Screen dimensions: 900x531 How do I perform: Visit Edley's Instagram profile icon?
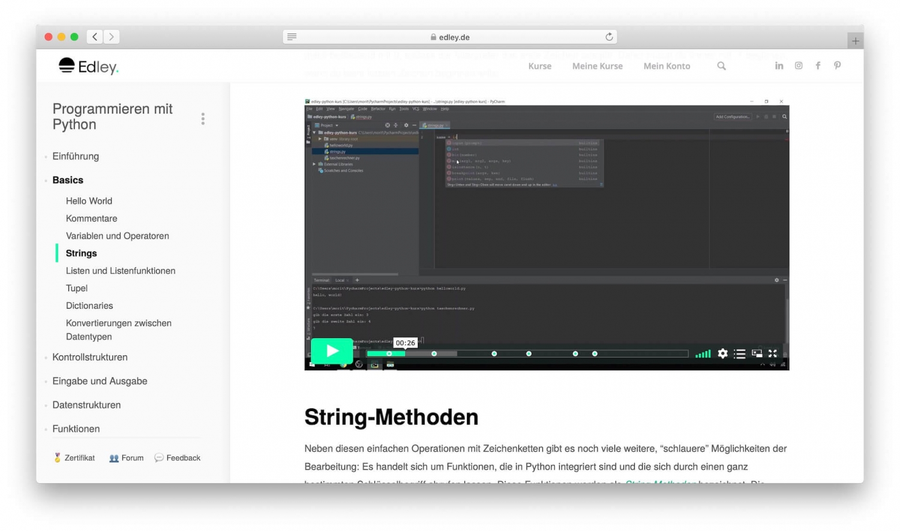tap(798, 65)
